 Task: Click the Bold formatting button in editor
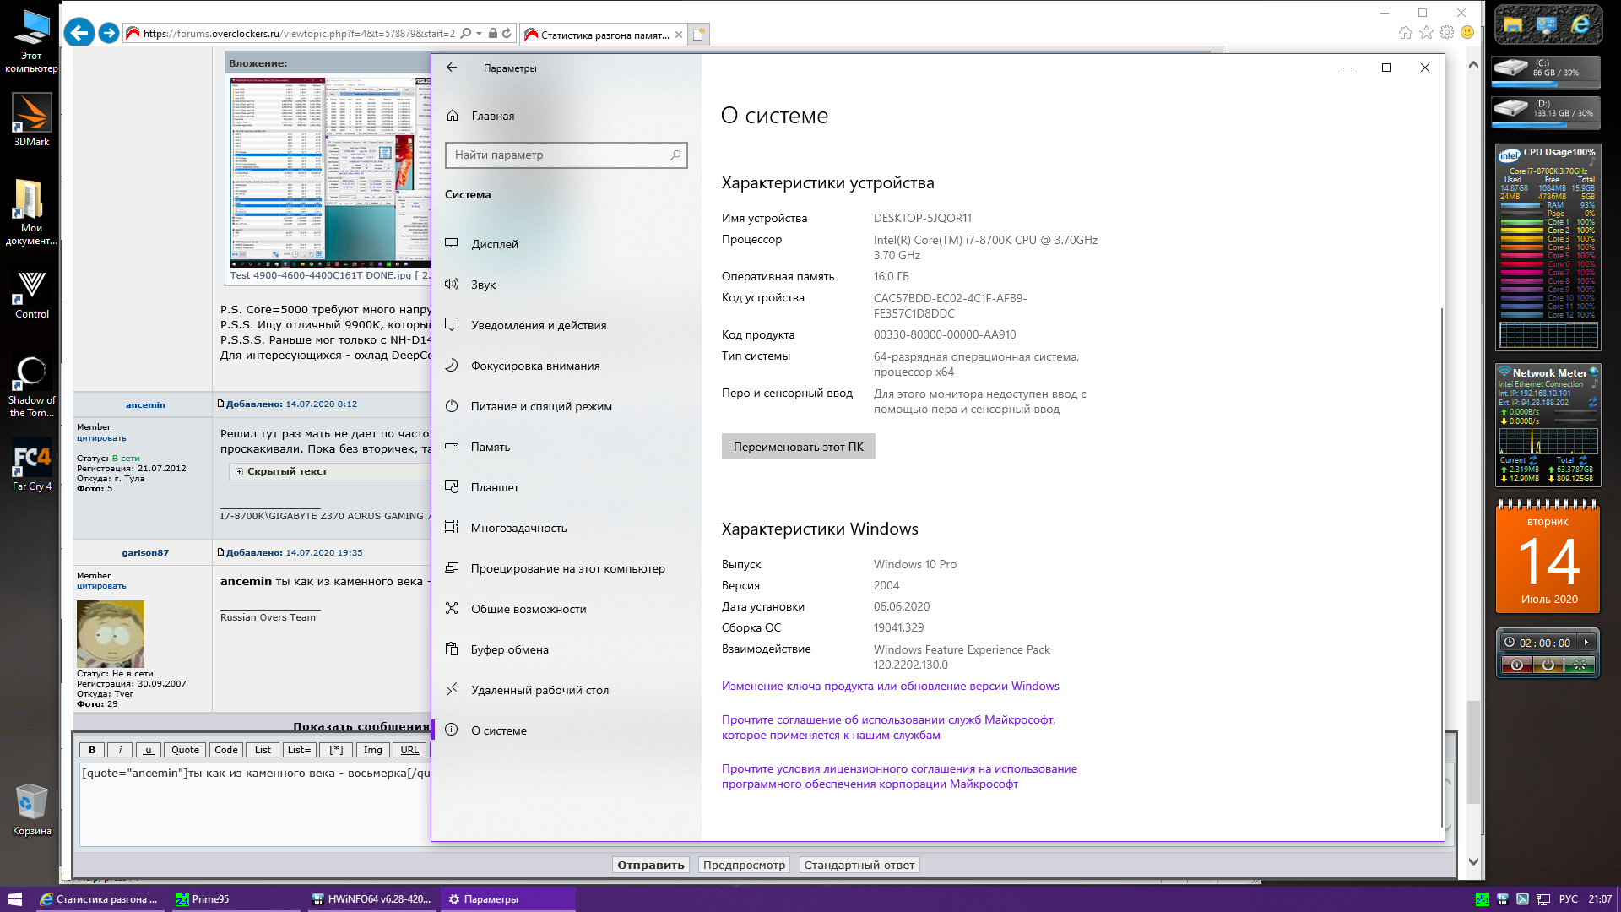point(92,750)
